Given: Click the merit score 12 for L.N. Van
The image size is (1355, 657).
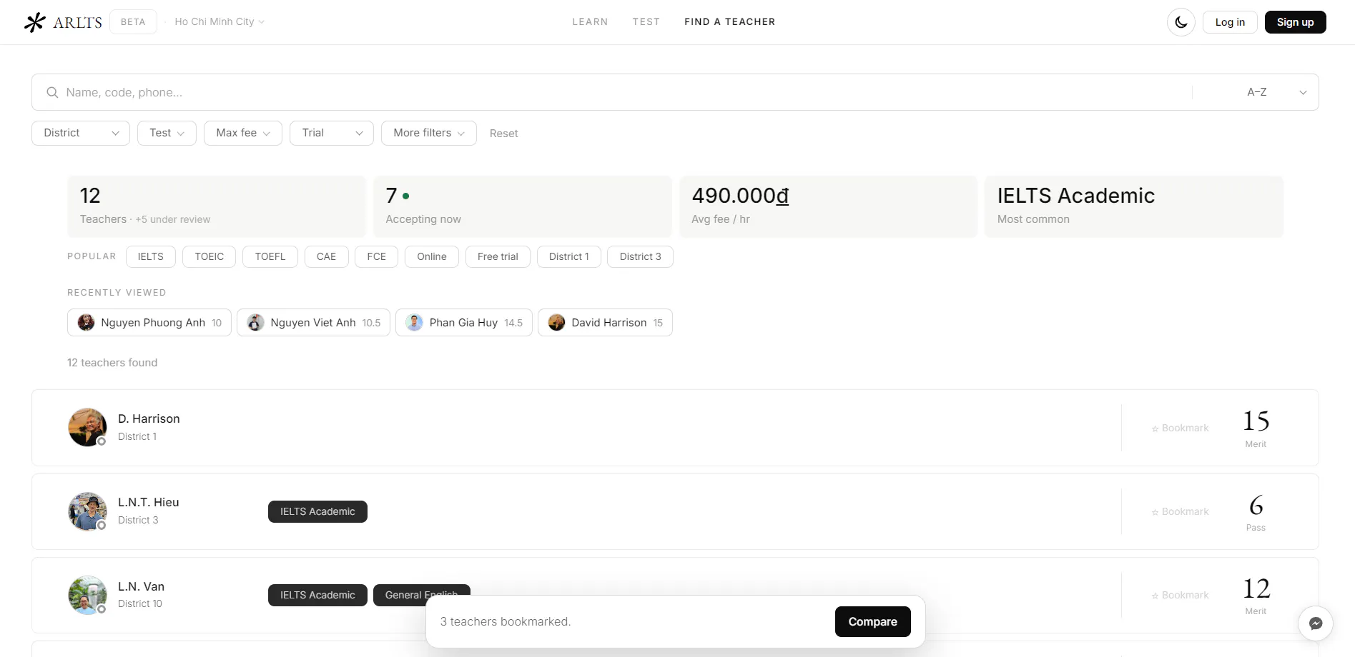Looking at the screenshot, I should (1256, 595).
